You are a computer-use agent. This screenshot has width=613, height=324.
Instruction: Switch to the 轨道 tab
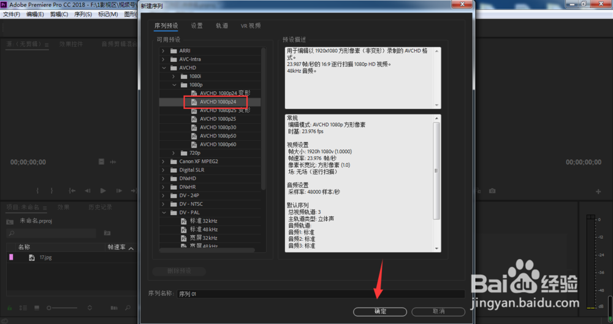(222, 26)
